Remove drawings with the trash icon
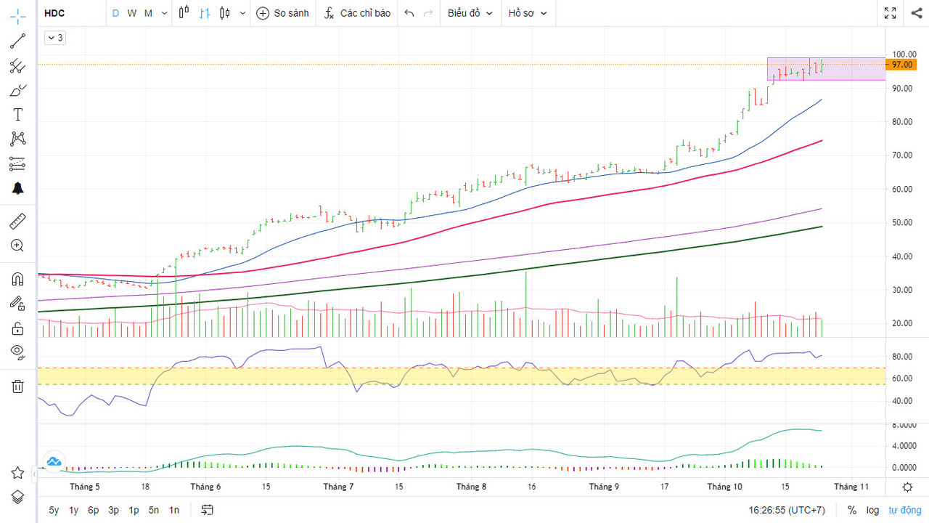 coord(17,386)
